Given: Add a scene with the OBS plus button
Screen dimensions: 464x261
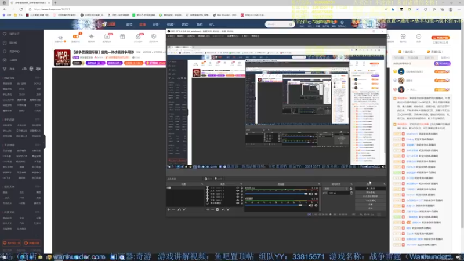Looking at the screenshot, I should coord(169,209).
